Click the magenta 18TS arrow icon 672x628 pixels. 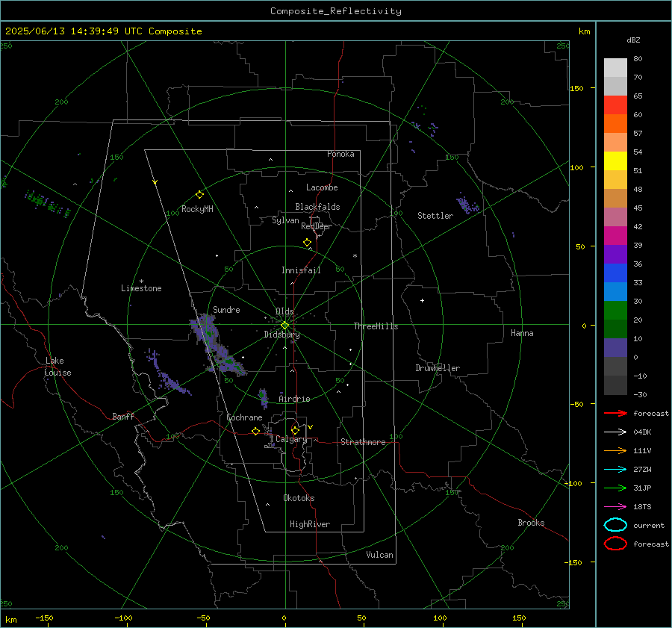point(615,507)
